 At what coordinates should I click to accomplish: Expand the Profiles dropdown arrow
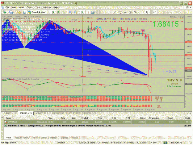13,12
